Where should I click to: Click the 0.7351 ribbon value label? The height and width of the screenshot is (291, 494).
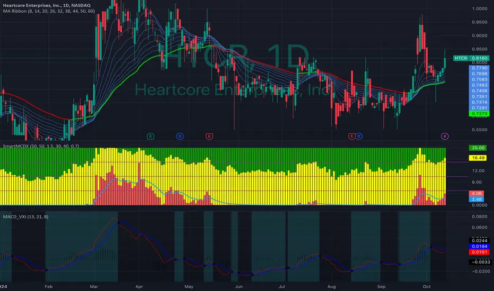479,96
